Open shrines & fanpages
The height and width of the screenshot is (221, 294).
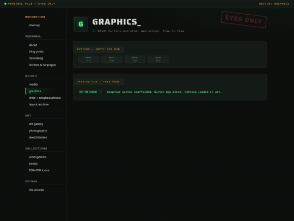point(42,65)
